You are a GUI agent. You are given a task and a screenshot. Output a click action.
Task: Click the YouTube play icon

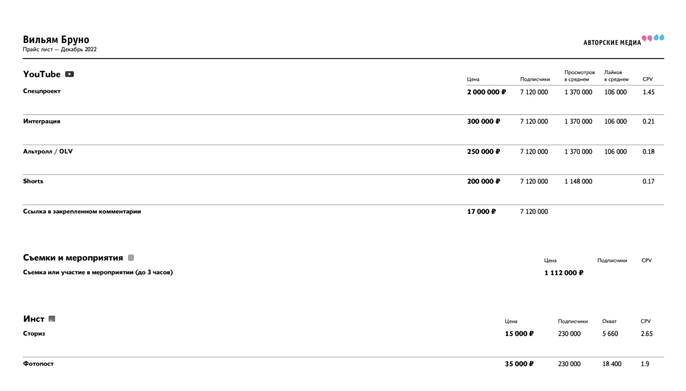click(x=70, y=74)
